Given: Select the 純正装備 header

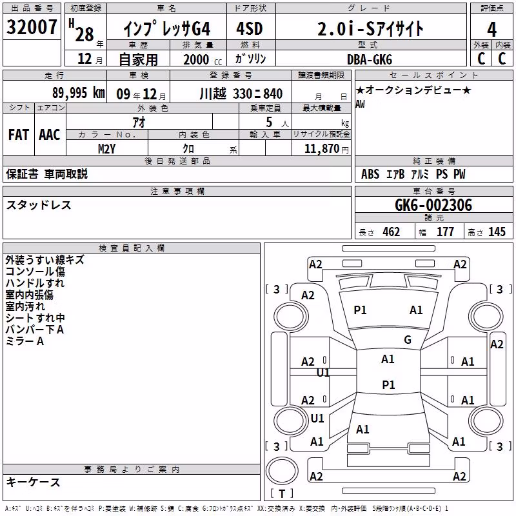Looking at the screenshot, I should (433, 161).
